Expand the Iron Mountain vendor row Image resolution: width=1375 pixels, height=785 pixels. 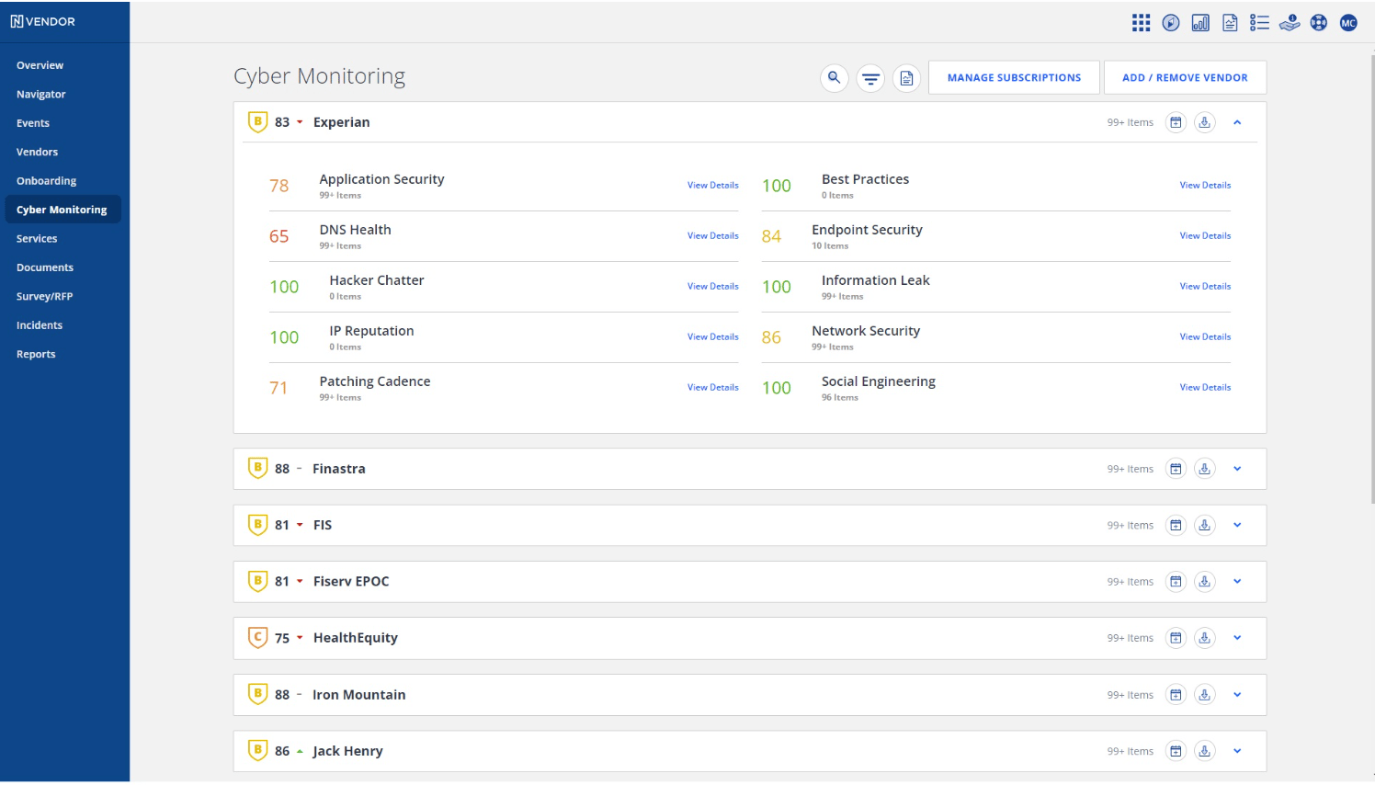1237,695
